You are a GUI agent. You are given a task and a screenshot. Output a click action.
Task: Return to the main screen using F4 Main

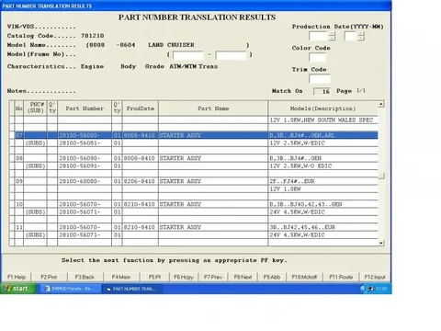pyautogui.click(x=121, y=277)
